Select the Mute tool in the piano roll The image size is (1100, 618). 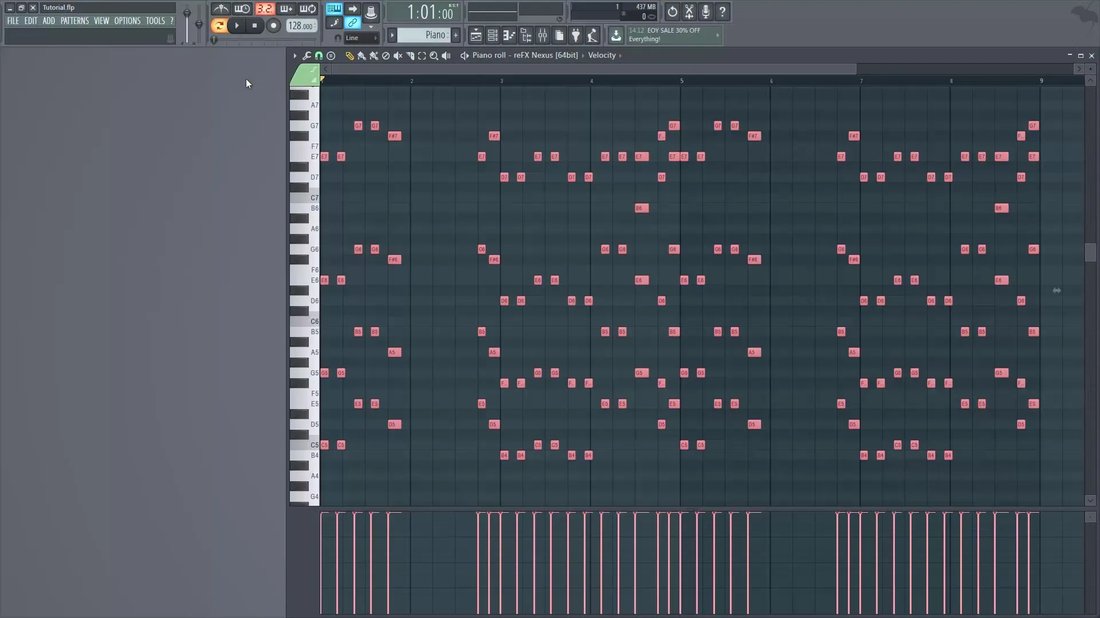pyautogui.click(x=398, y=56)
